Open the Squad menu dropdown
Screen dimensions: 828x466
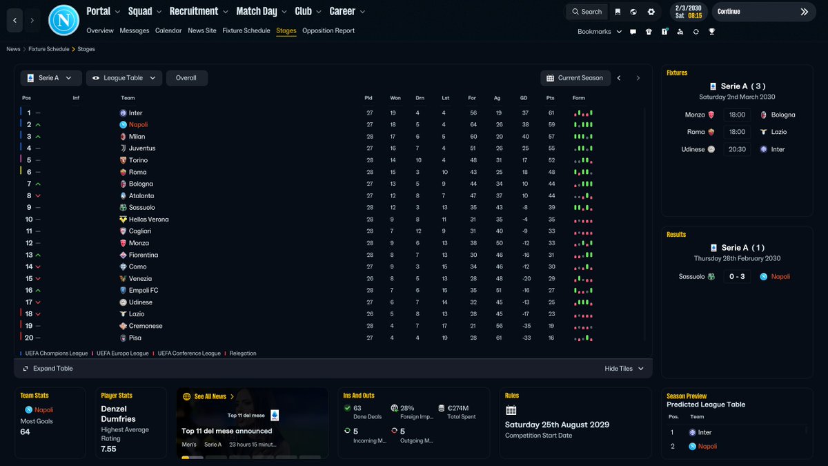145,11
